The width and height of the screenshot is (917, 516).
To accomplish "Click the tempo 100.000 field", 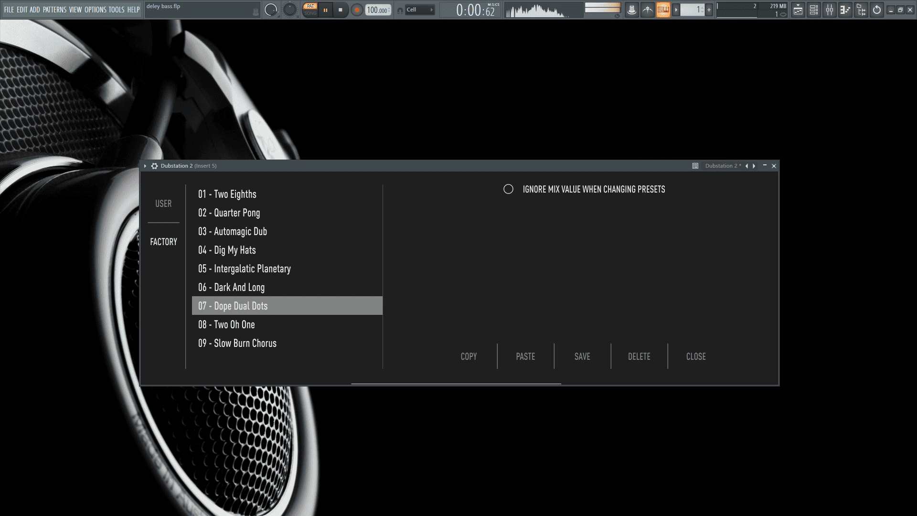I will (378, 10).
